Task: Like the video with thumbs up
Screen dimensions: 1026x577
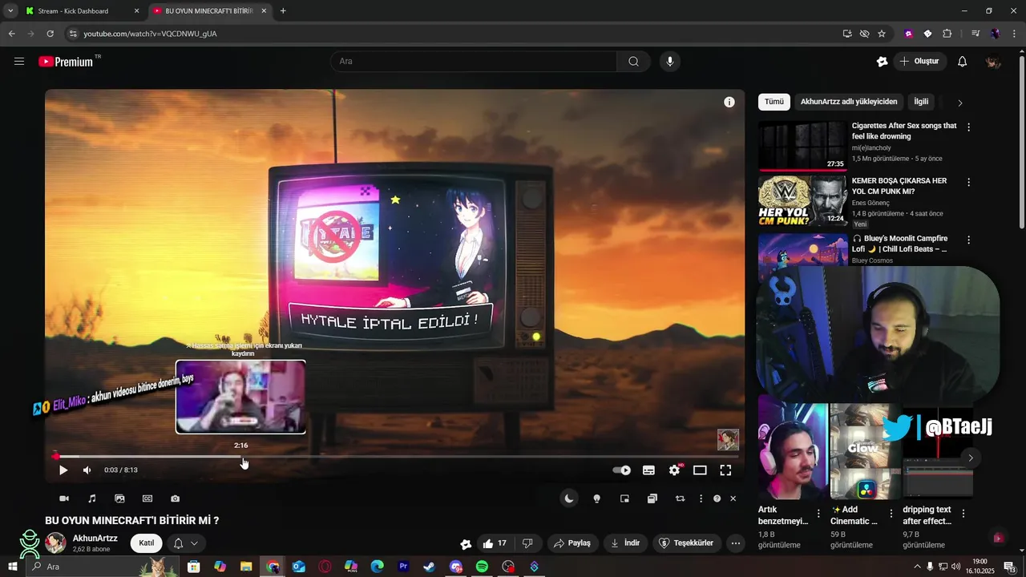Action: coord(495,543)
